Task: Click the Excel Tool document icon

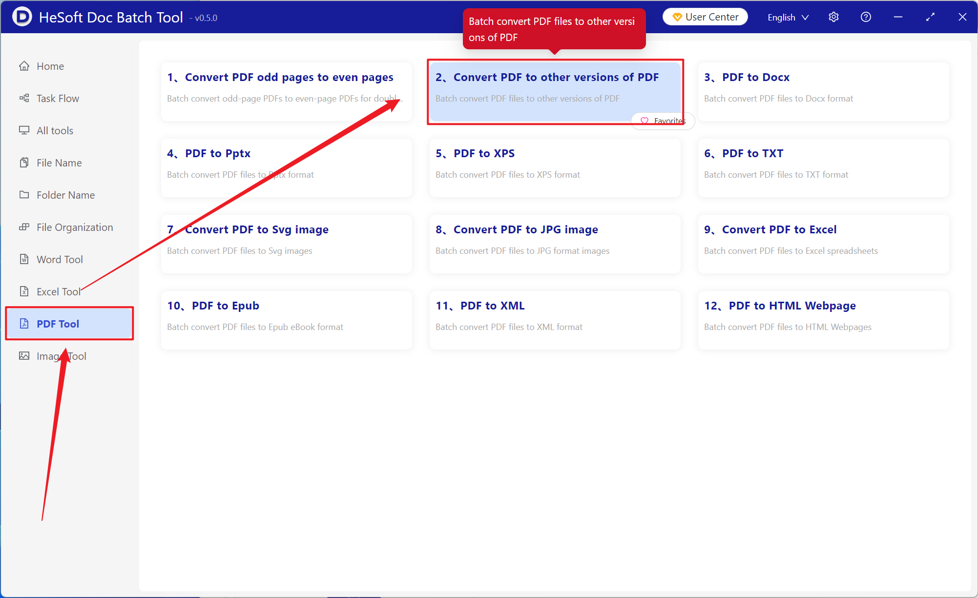Action: (x=24, y=291)
